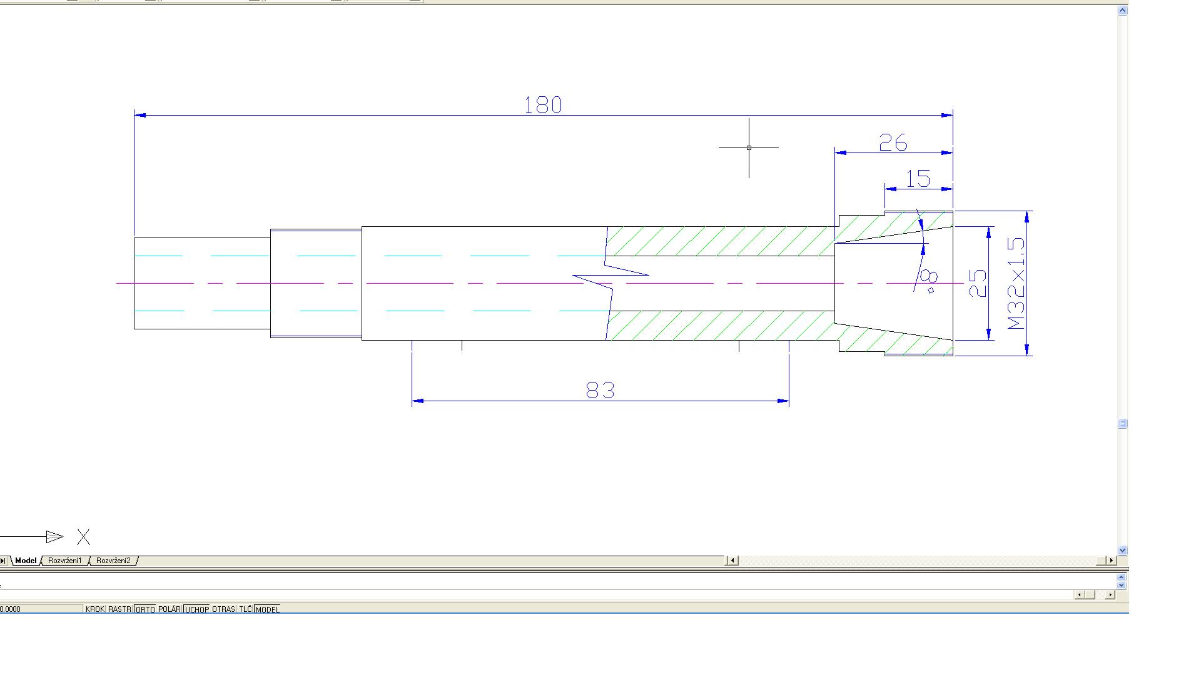Viewport: 1201px width, 675px height.
Task: Toggle OTRAS object snap tracking
Action: [x=223, y=609]
